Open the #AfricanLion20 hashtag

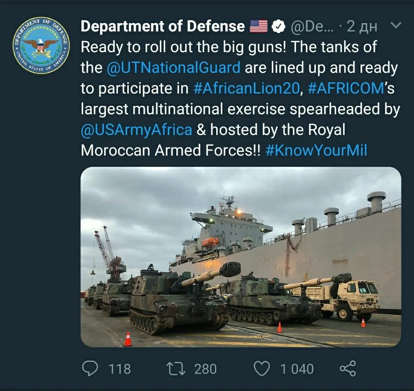[246, 89]
